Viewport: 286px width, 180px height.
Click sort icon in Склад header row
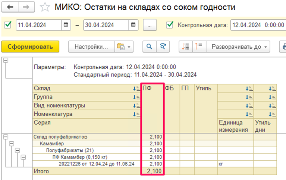[x=136, y=89]
